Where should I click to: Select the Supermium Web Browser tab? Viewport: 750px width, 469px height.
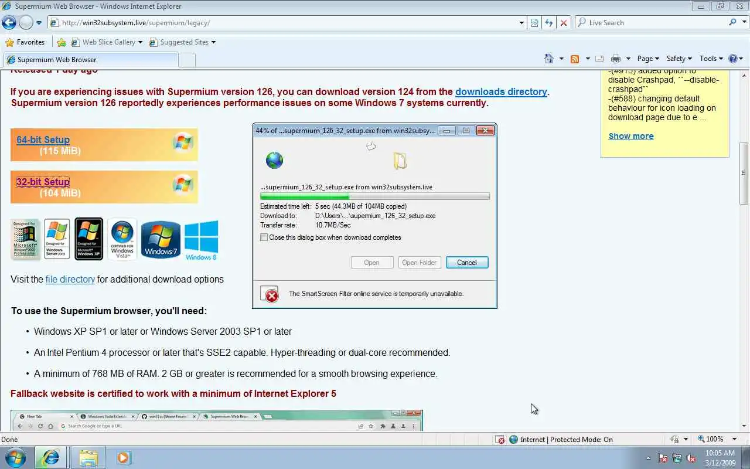tap(91, 59)
